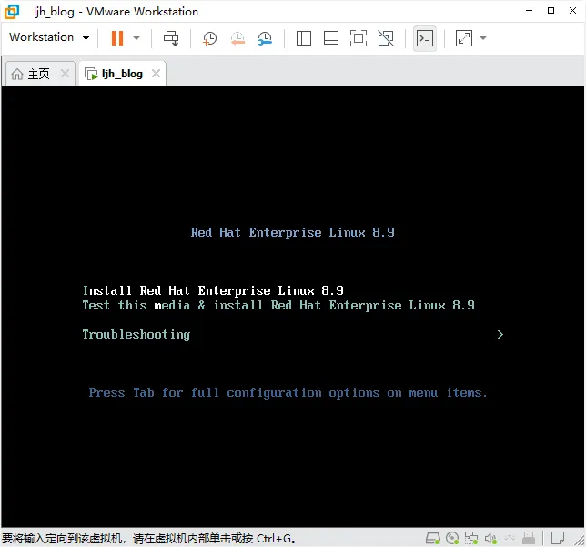The width and height of the screenshot is (586, 547).
Task: Click the USB device status icon
Action: tap(529, 539)
